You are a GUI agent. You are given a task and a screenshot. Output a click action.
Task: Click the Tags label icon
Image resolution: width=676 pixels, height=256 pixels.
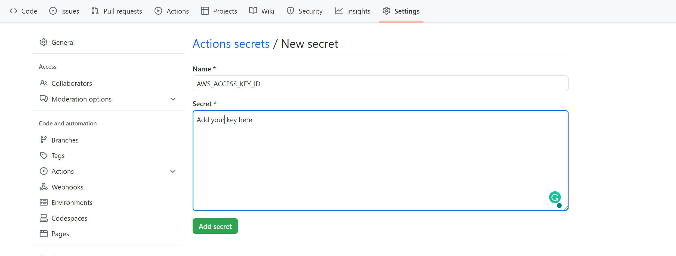click(44, 156)
